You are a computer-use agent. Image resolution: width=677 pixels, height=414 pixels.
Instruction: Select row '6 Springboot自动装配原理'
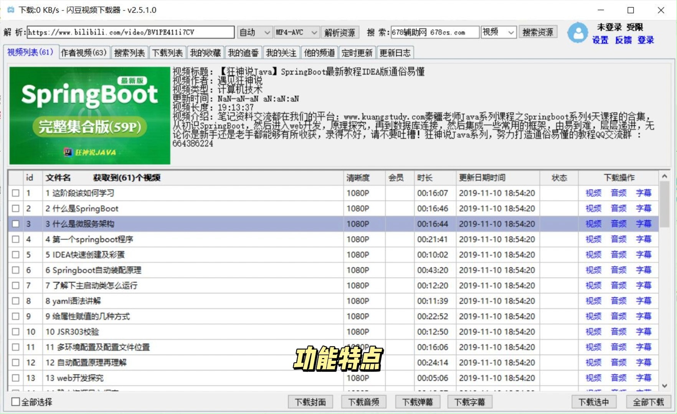(x=333, y=270)
